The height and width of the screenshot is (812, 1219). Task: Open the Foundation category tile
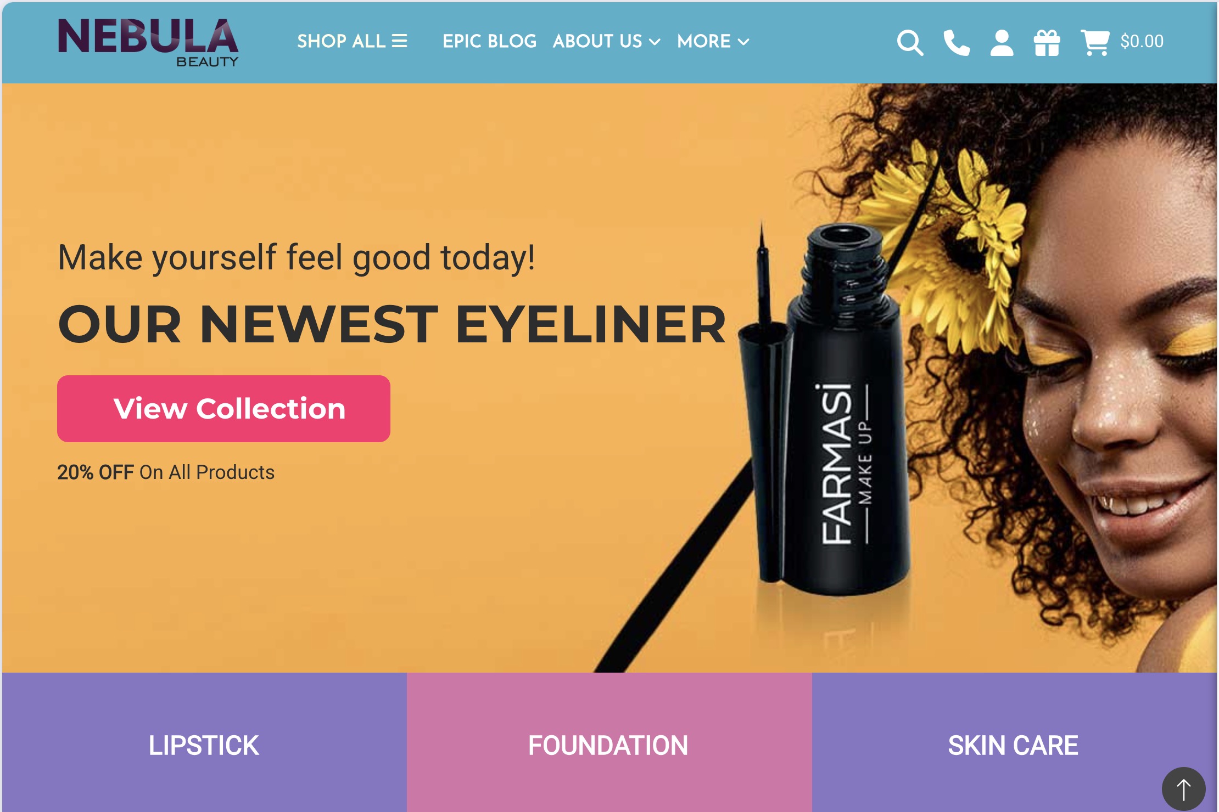click(609, 742)
